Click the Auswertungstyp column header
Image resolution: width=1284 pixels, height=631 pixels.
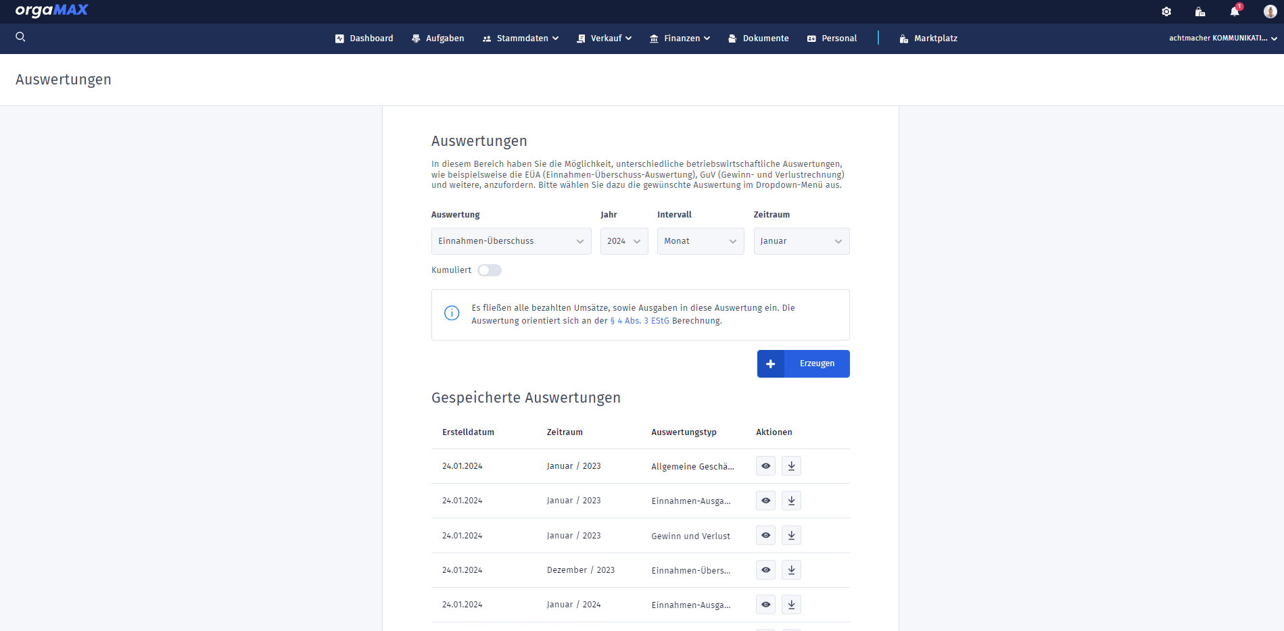[684, 432]
